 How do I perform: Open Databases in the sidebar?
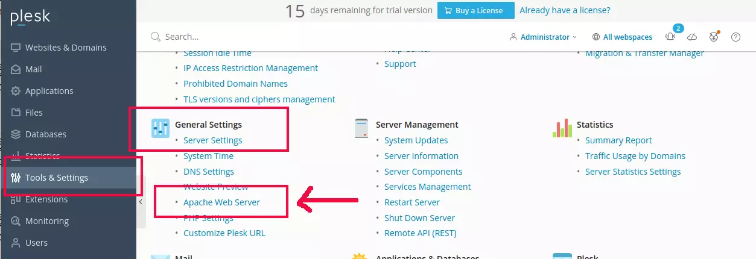46,134
